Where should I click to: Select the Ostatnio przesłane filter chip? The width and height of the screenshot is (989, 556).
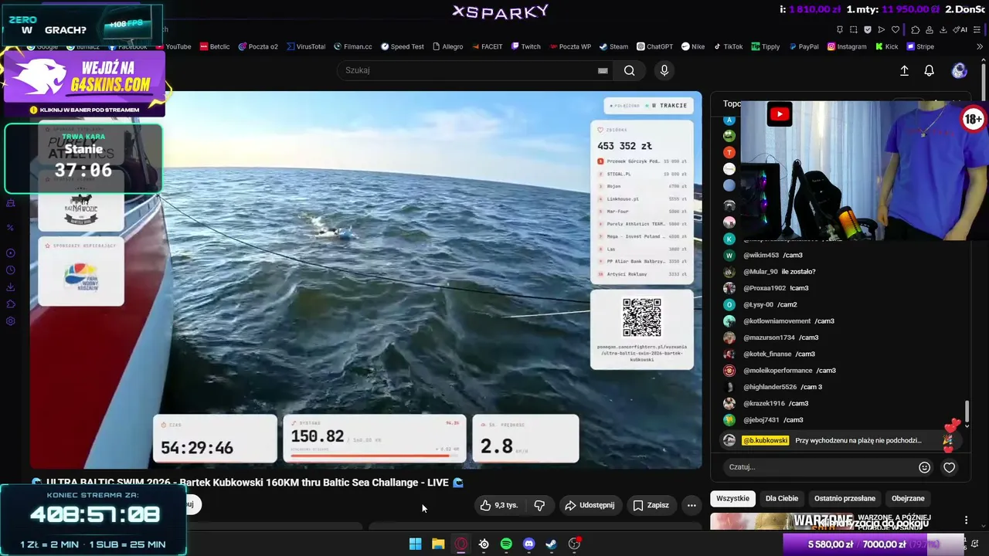pyautogui.click(x=845, y=498)
